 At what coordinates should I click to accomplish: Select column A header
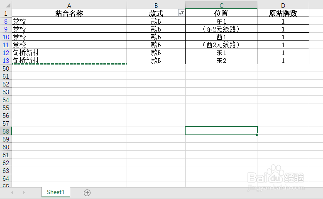tap(69, 5)
